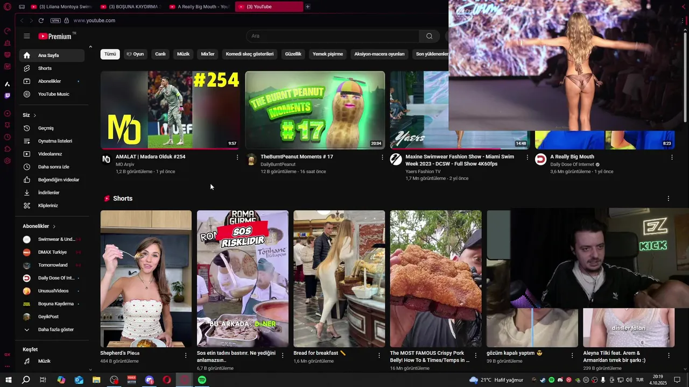
Task: Open Müzik under Keşfet
Action: [x=52, y=361]
